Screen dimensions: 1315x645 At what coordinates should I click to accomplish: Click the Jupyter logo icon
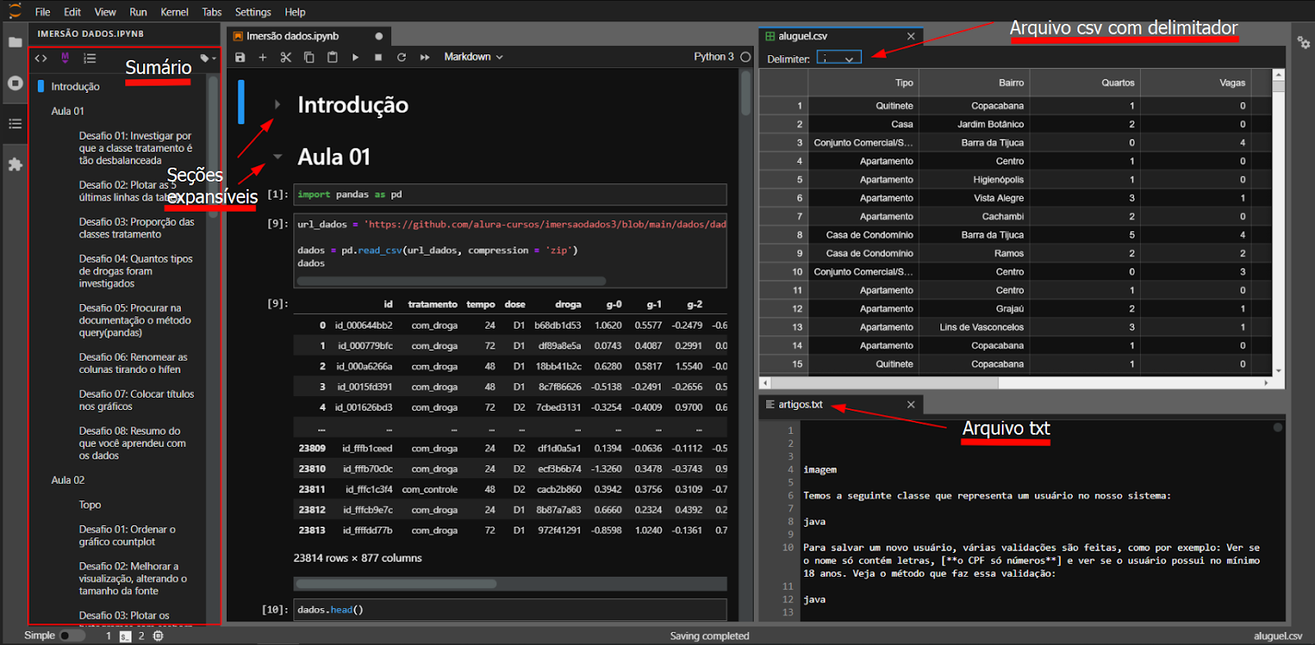[15, 11]
